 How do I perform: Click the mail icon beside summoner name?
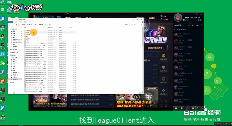pos(199,20)
